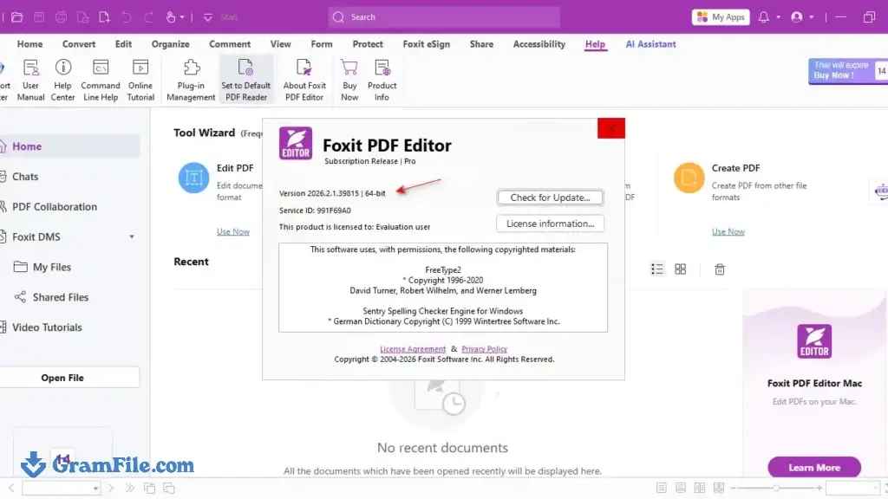Click the Undo arrow icon
The height and width of the screenshot is (499, 888).
127,17
